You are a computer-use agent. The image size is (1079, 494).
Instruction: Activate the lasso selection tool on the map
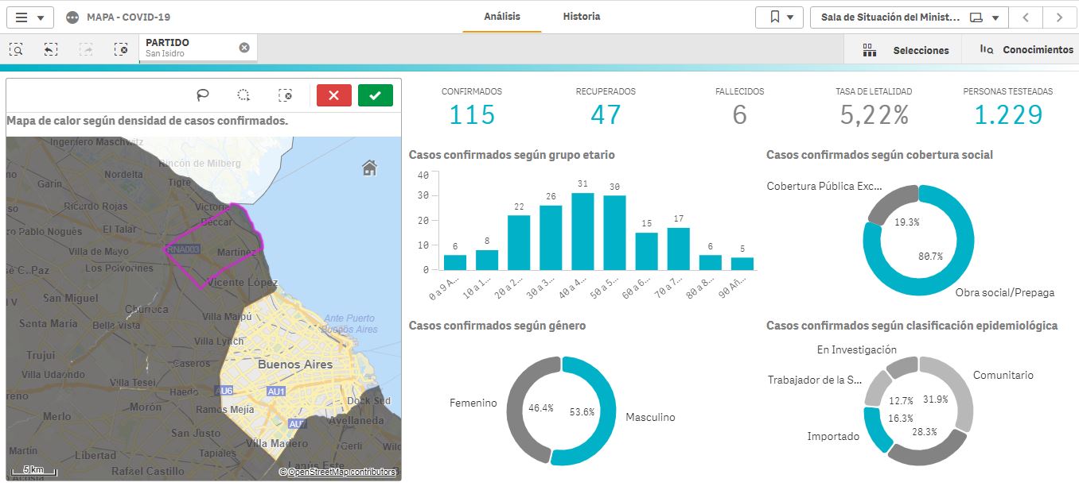click(203, 95)
